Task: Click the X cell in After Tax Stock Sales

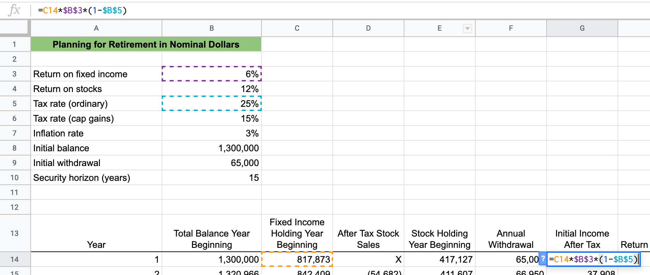Action: click(x=368, y=259)
